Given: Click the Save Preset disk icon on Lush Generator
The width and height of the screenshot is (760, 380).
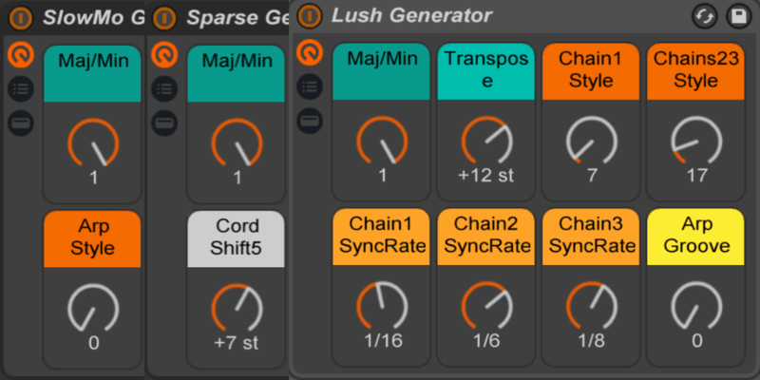Looking at the screenshot, I should click(737, 16).
